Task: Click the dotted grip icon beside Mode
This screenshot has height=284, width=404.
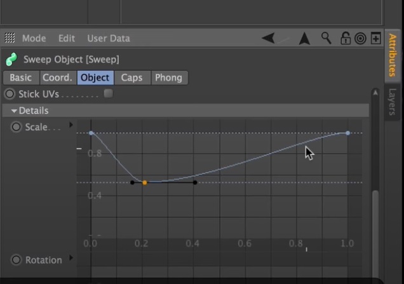Action: [10, 38]
